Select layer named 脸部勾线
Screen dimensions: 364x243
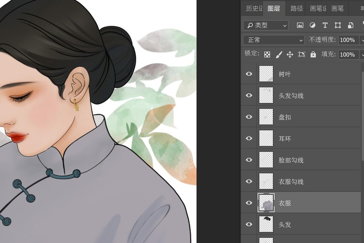pyautogui.click(x=291, y=160)
